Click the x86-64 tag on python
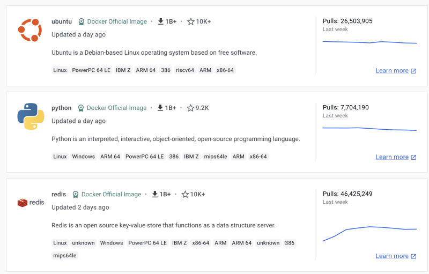This screenshot has height=274, width=429. (x=258, y=157)
